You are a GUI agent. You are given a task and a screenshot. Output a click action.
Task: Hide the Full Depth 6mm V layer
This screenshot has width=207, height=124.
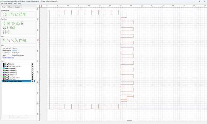point(6,66)
